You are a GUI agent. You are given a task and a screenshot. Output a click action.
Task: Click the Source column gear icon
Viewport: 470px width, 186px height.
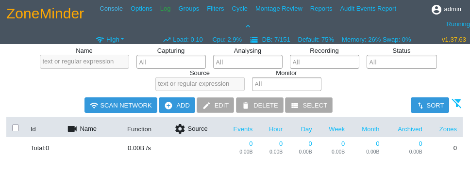pyautogui.click(x=180, y=129)
